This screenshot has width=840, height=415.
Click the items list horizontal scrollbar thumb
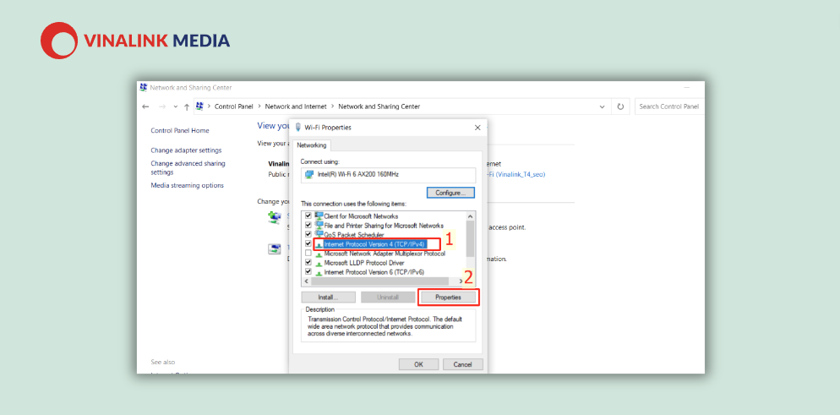[379, 281]
